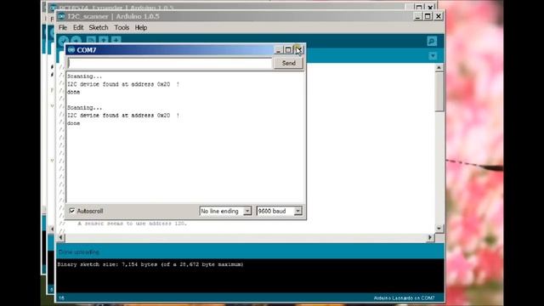The height and width of the screenshot is (306, 544).
Task: Open the Help menu
Action: click(141, 27)
